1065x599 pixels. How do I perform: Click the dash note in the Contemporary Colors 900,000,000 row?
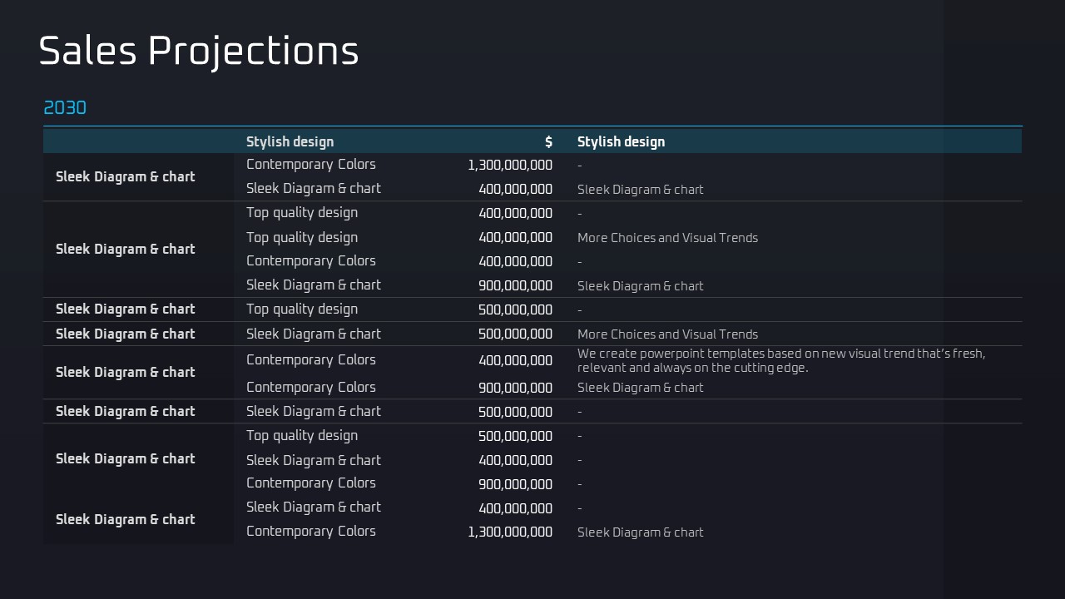click(x=580, y=484)
